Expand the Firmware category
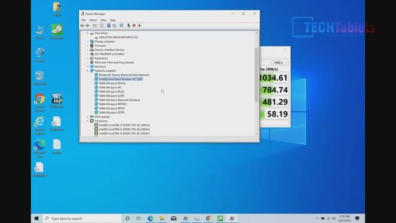 click(x=87, y=46)
